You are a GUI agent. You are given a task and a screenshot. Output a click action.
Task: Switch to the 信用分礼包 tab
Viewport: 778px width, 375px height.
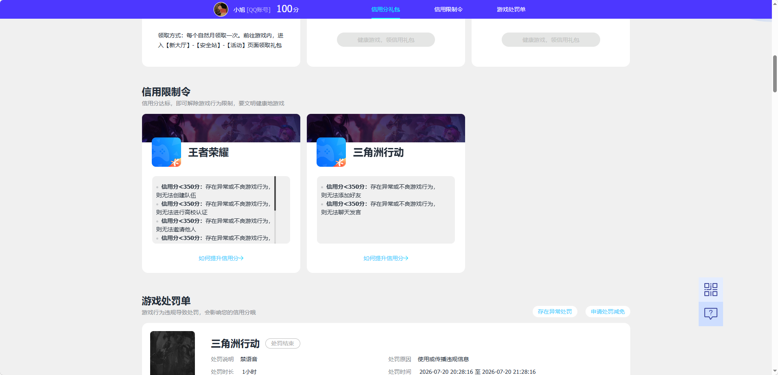coord(385,9)
